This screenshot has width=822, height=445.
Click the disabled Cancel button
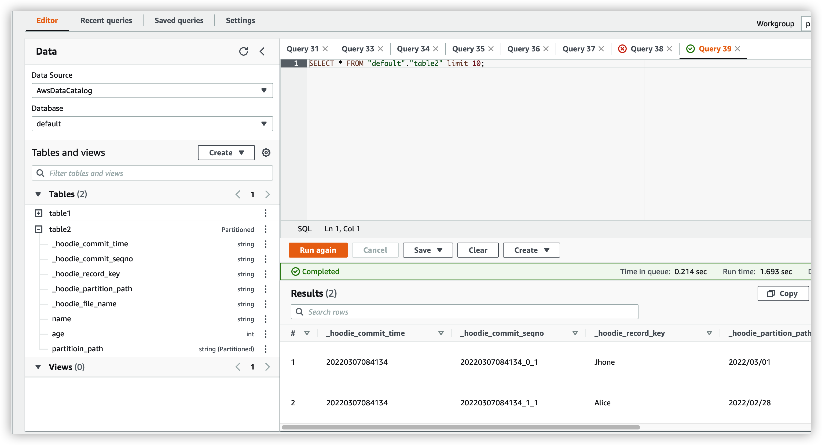pos(375,250)
